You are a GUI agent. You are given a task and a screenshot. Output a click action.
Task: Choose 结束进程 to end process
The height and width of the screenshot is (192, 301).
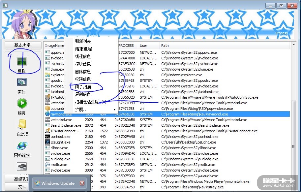pos(83,49)
